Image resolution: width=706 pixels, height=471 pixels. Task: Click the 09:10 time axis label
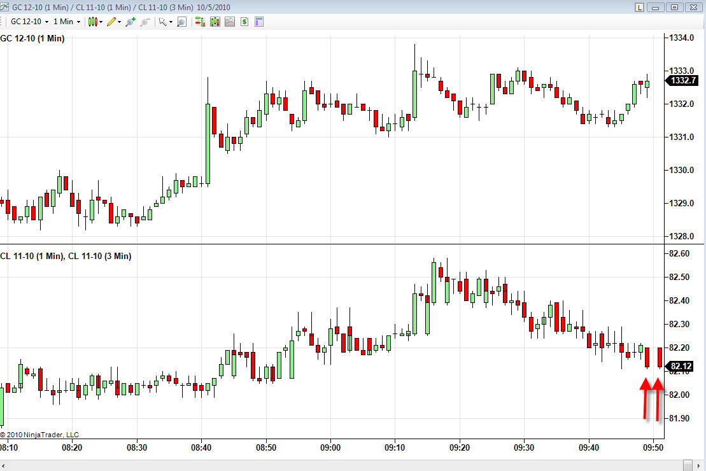coord(395,448)
